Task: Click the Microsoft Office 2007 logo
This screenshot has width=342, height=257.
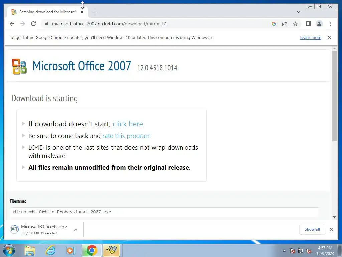Action: [x=19, y=67]
